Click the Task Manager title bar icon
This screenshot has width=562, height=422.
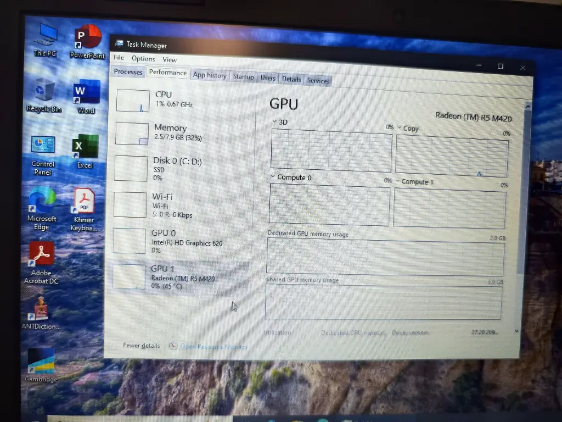click(119, 43)
